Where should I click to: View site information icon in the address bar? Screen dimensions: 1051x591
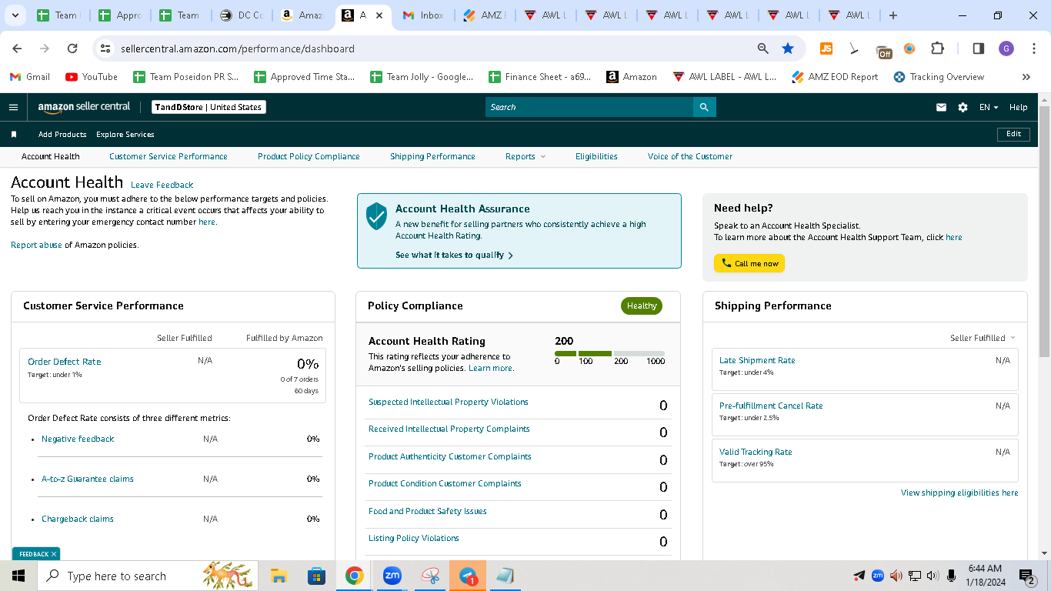(x=105, y=48)
